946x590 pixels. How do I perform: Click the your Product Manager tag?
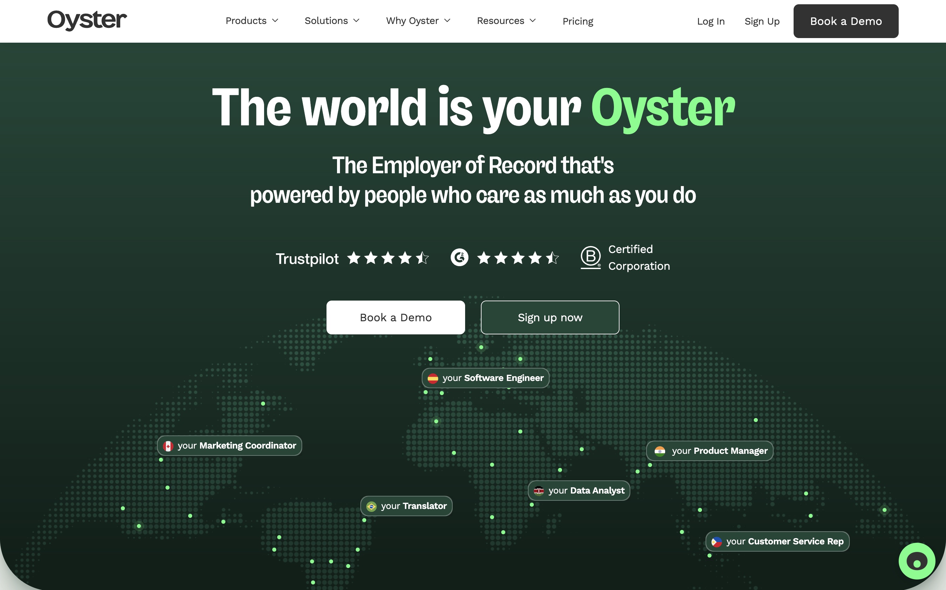[710, 451]
